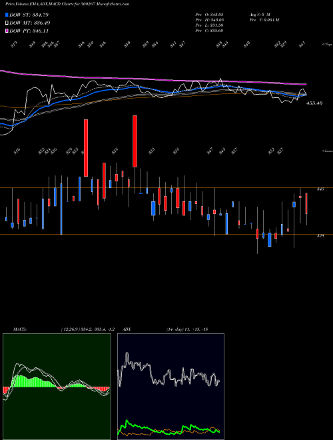Image resolution: width=333 pixels, height=440 pixels.
Task: Click the 'Pre L: 331.50' value
Action: click(x=209, y=25)
